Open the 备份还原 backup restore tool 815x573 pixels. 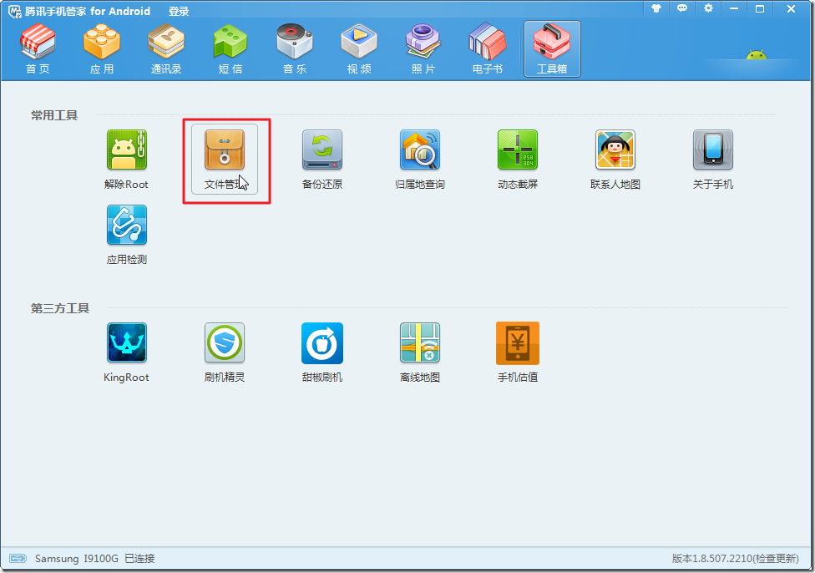[x=322, y=160]
